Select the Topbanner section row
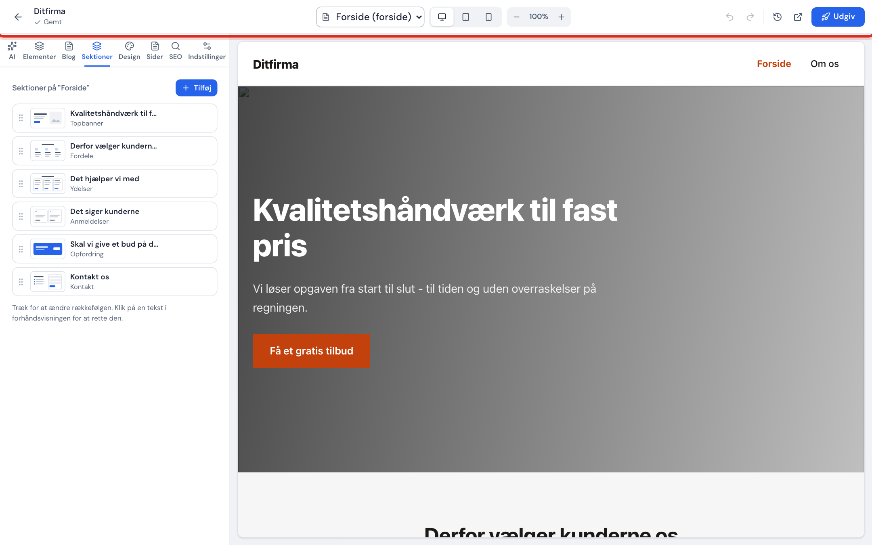The width and height of the screenshot is (872, 545). [115, 118]
